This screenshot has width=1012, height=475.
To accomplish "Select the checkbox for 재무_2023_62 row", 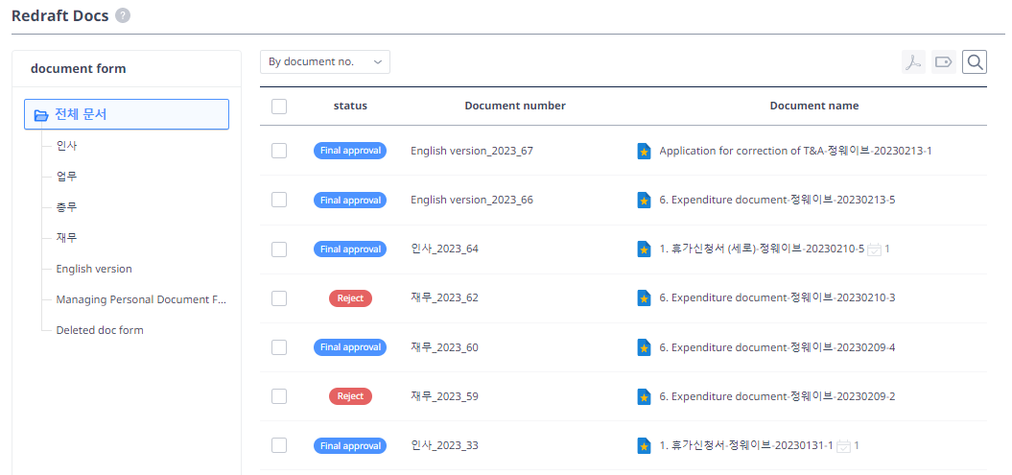I will point(279,298).
